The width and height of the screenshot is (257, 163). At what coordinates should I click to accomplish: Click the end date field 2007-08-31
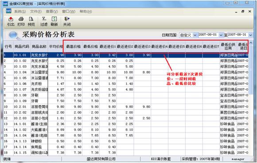click(x=238, y=35)
